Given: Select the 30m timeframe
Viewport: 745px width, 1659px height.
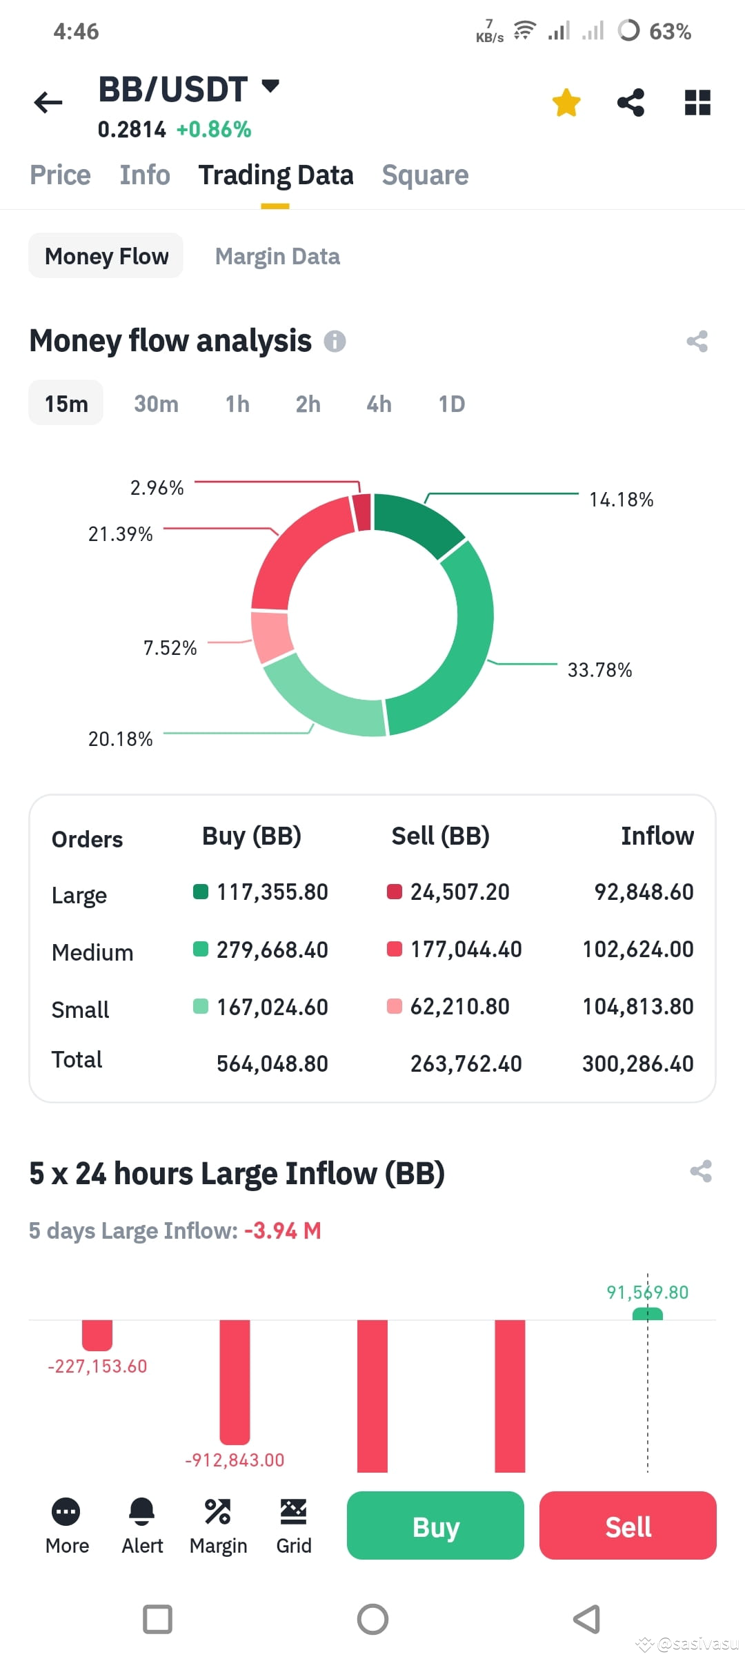Looking at the screenshot, I should 155,404.
